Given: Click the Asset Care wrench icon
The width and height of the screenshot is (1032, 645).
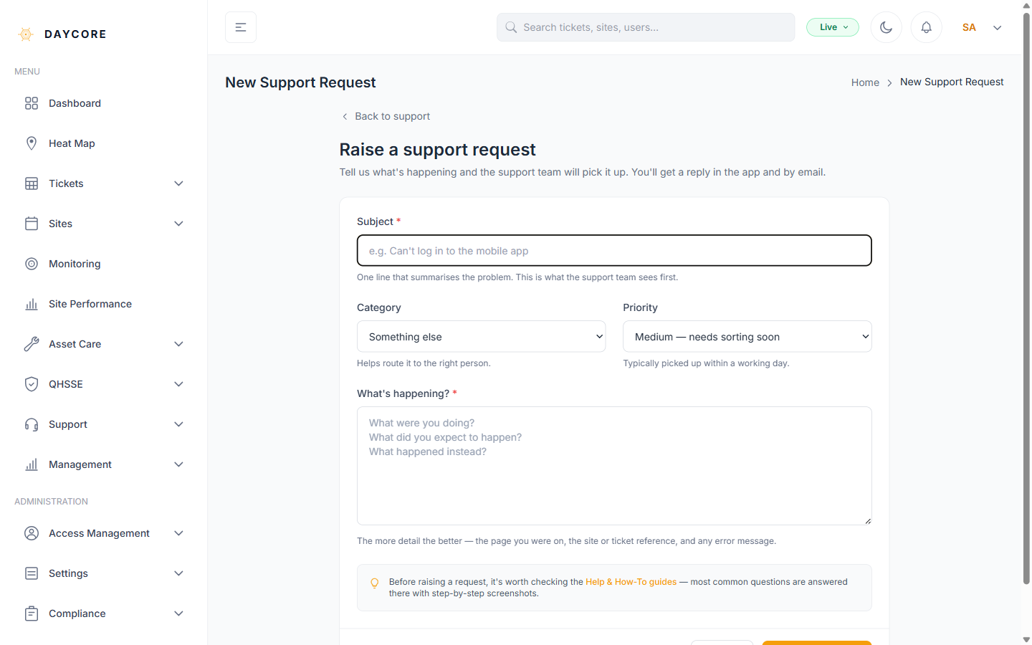Looking at the screenshot, I should pos(32,344).
